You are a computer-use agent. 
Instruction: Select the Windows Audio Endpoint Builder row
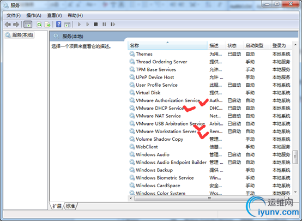point(210,163)
